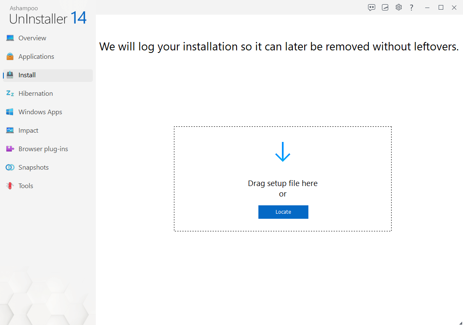Minimize the UnInstaller window
This screenshot has height=325, width=463.
pyautogui.click(x=427, y=8)
